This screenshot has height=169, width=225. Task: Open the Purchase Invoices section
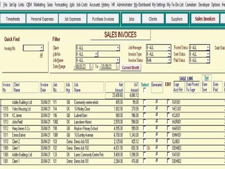tap(103, 19)
